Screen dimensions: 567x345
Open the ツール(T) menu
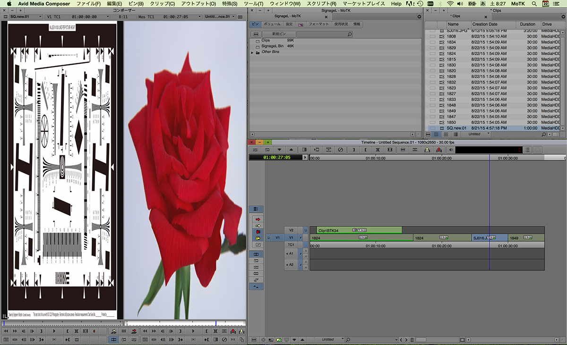click(254, 3)
